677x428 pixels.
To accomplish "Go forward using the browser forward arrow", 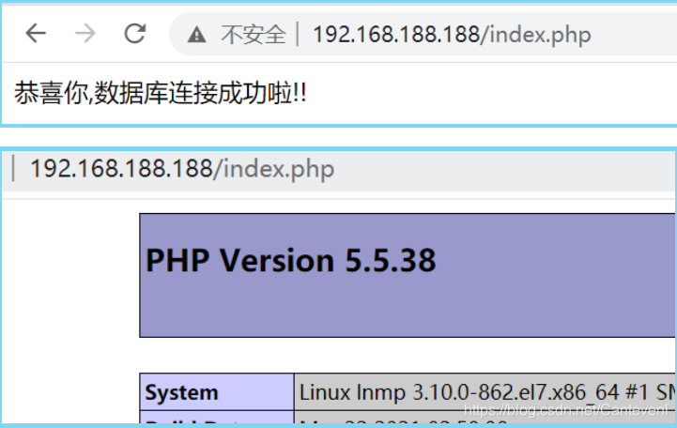I will (x=85, y=34).
